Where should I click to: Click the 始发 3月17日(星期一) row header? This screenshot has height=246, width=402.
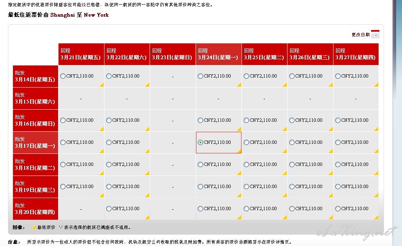coord(36,143)
